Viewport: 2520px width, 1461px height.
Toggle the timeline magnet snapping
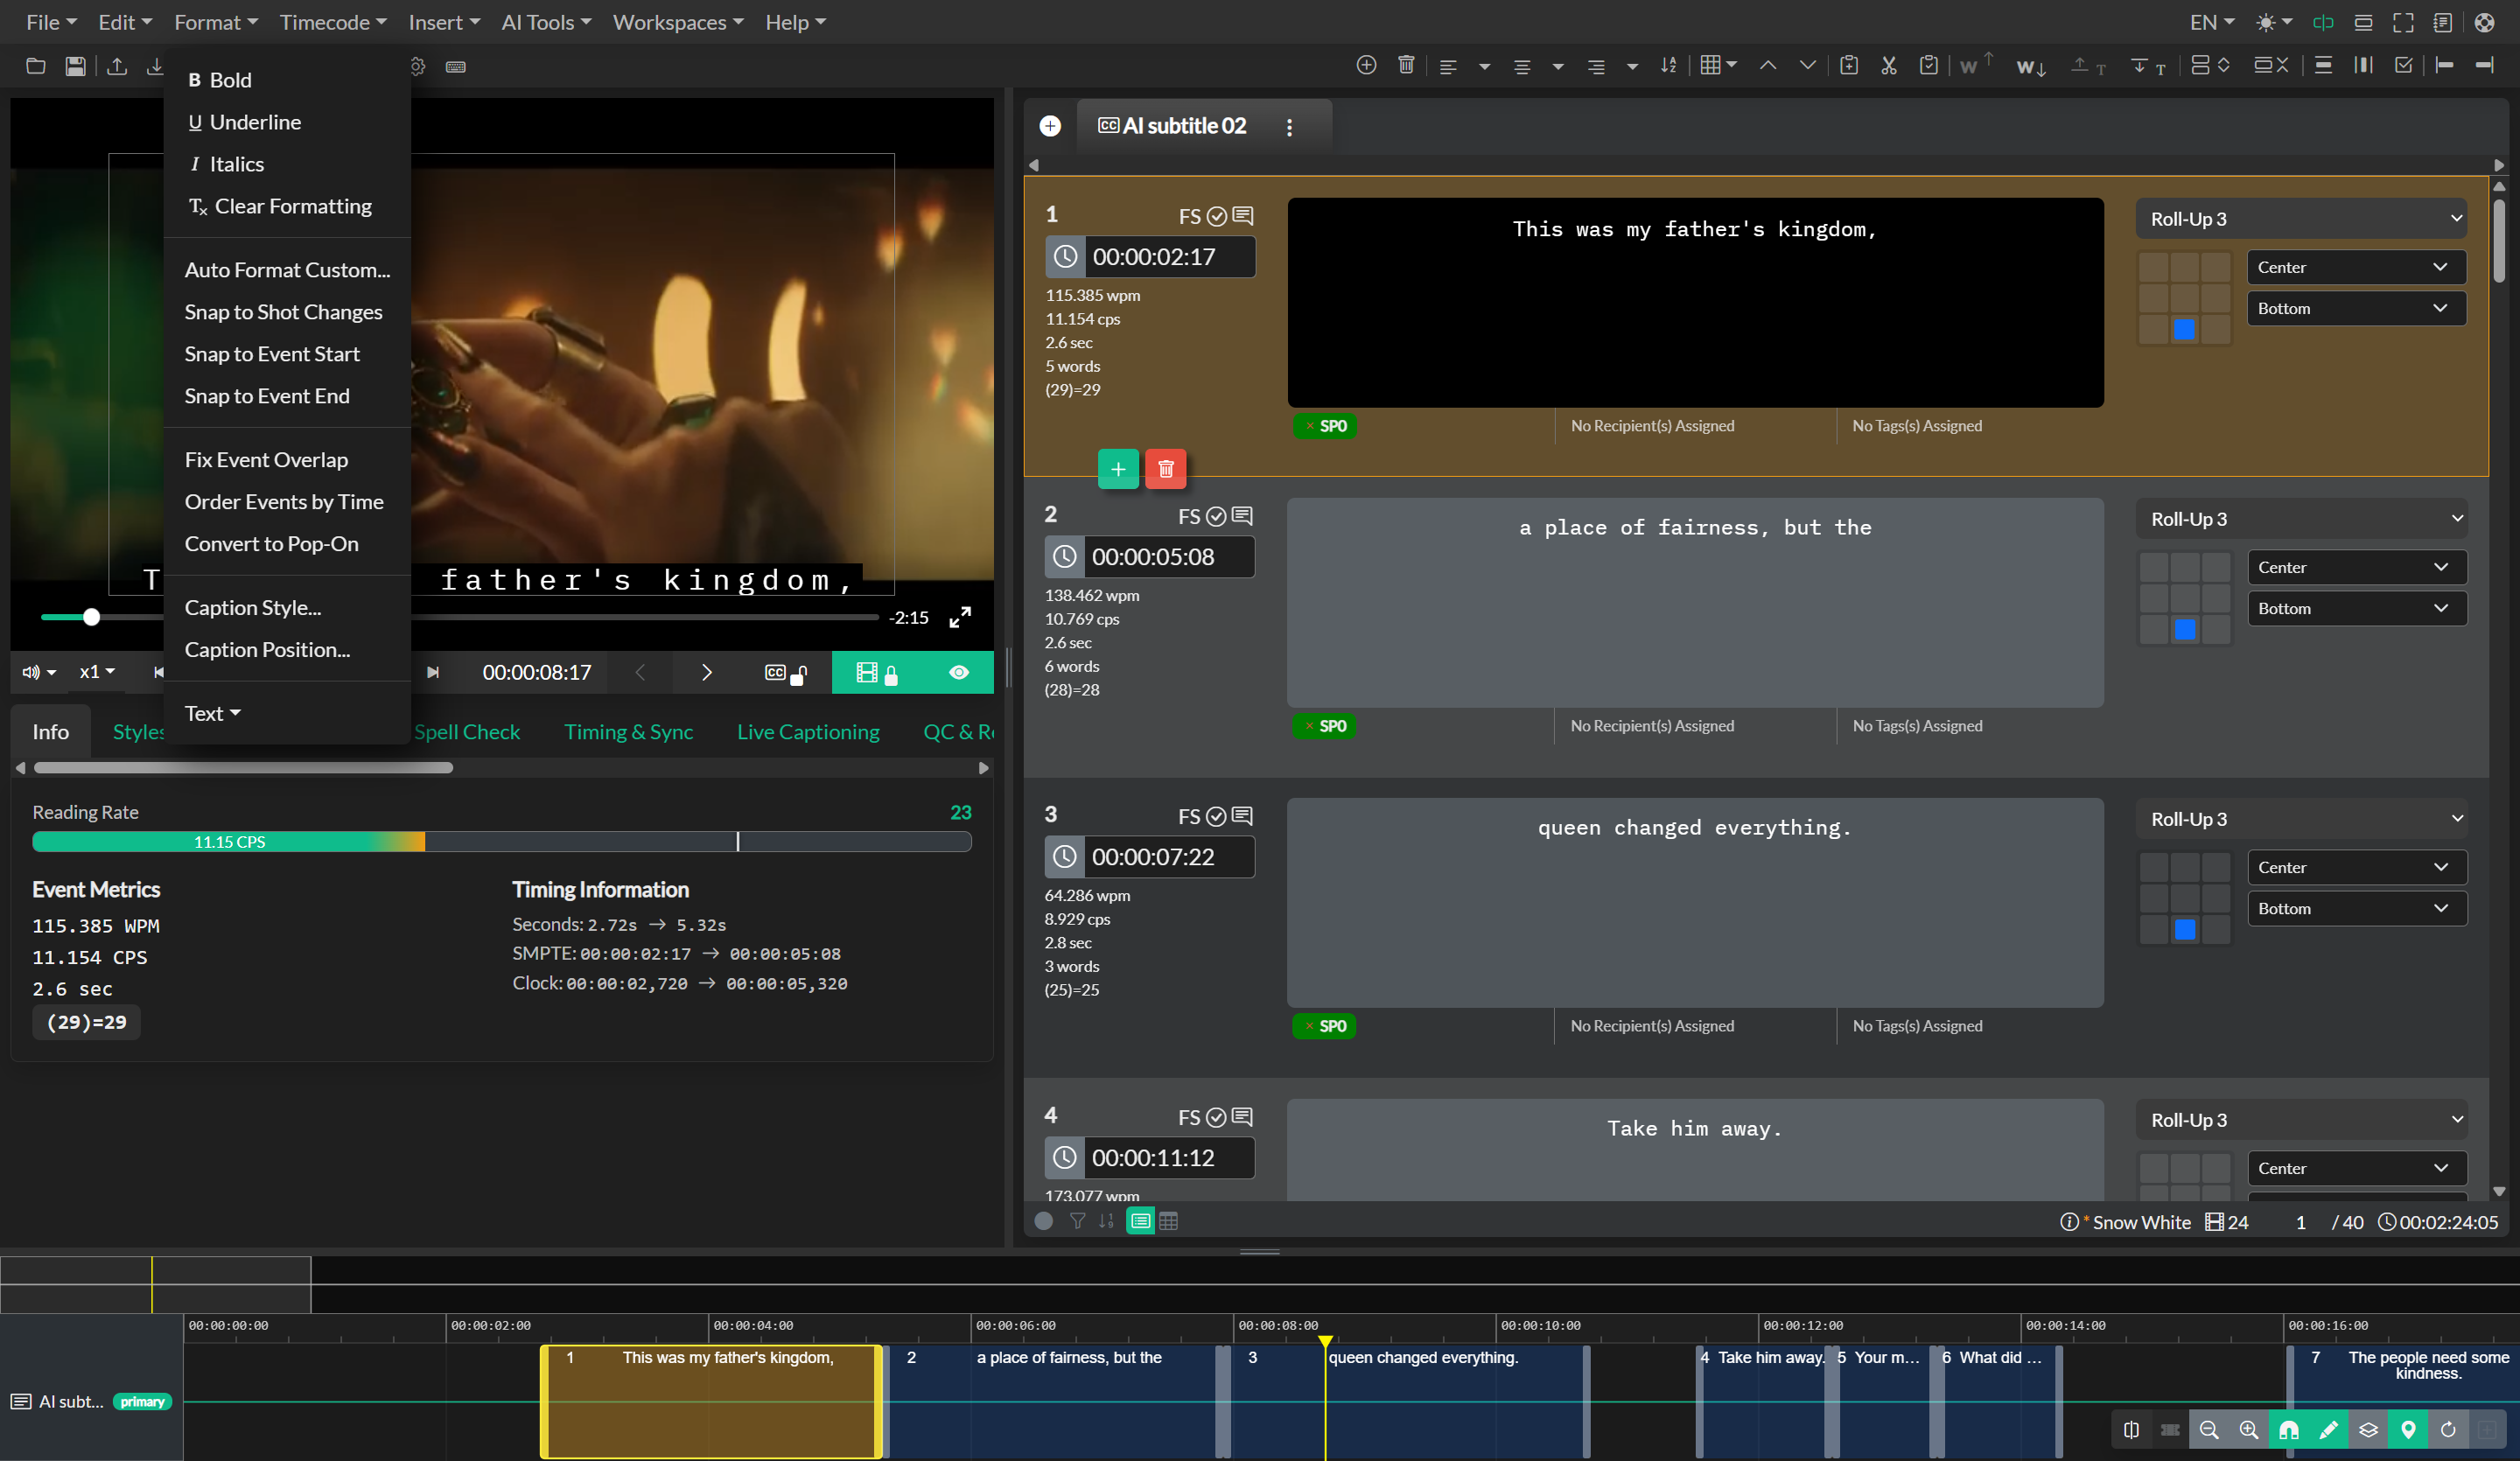2289,1430
